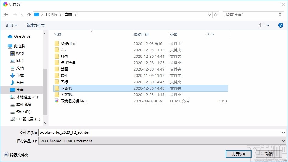Open 本地磁盘 (C:) drive
This screenshot has height=162, width=288.
(24, 97)
